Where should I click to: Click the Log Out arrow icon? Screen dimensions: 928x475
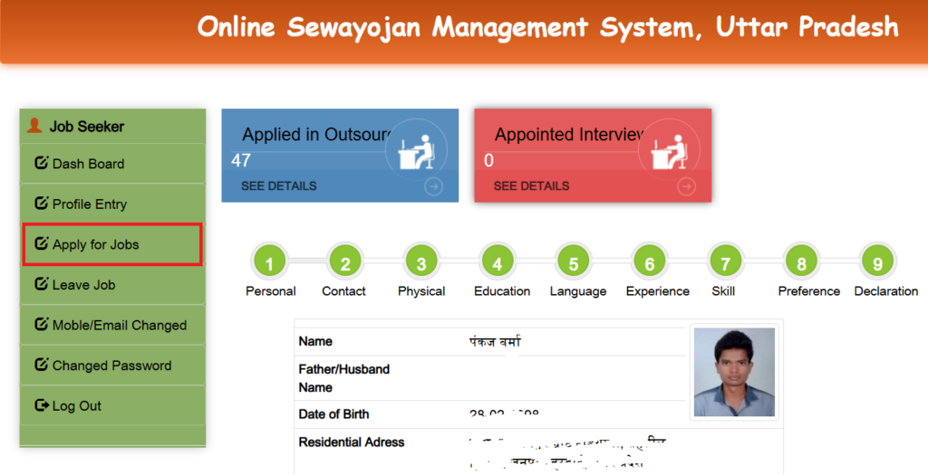(41, 406)
